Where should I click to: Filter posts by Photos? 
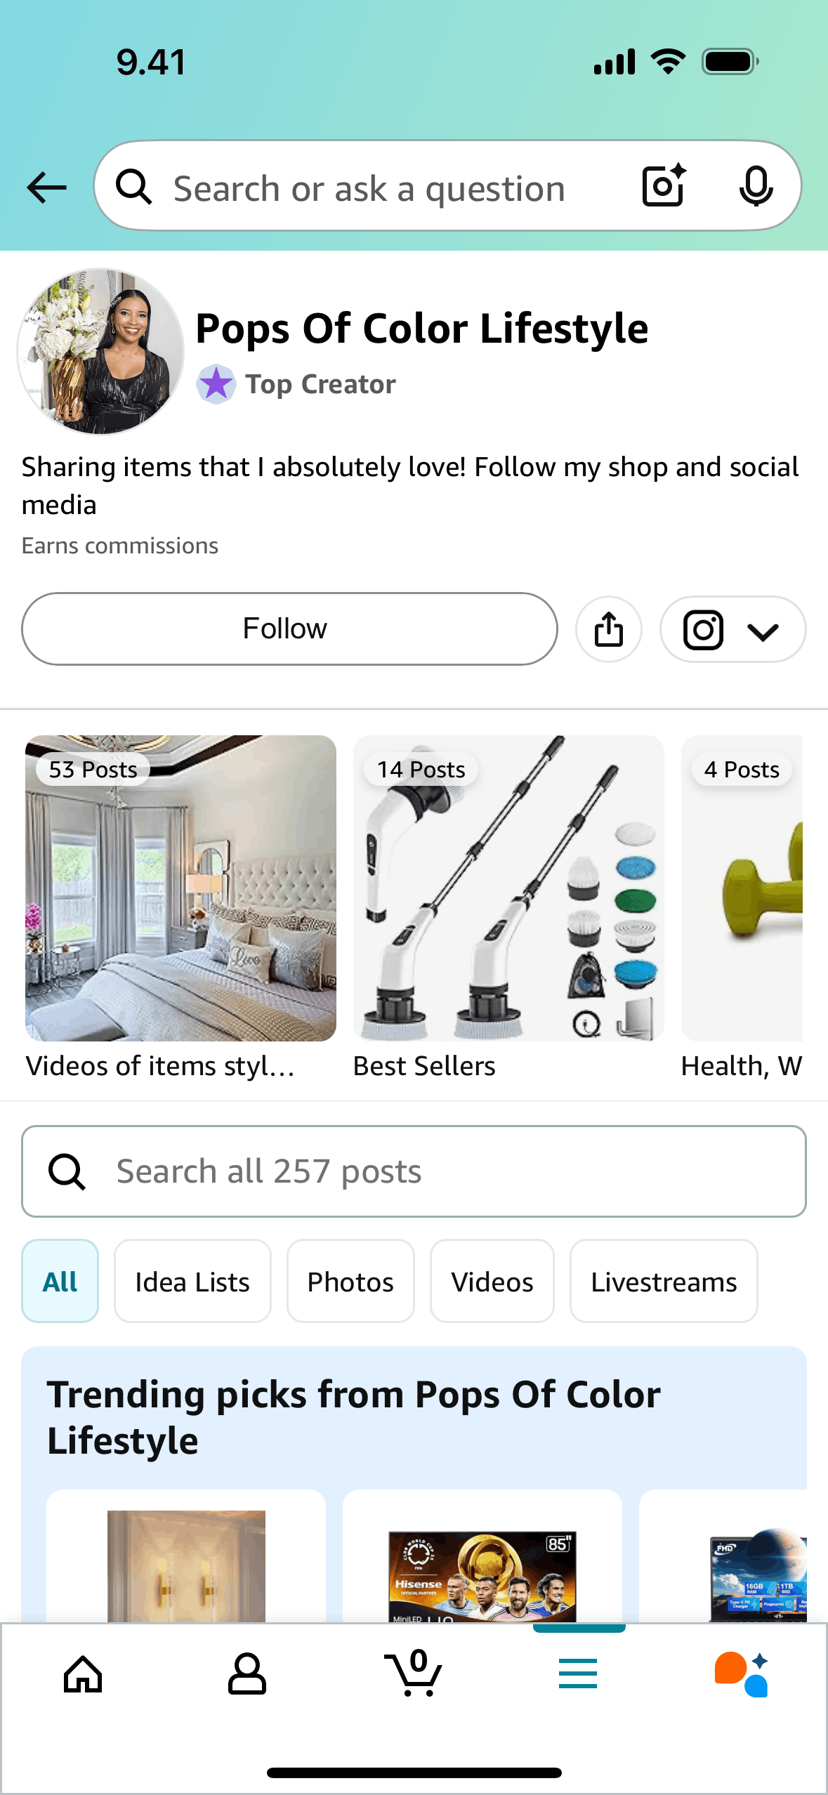pos(350,1282)
